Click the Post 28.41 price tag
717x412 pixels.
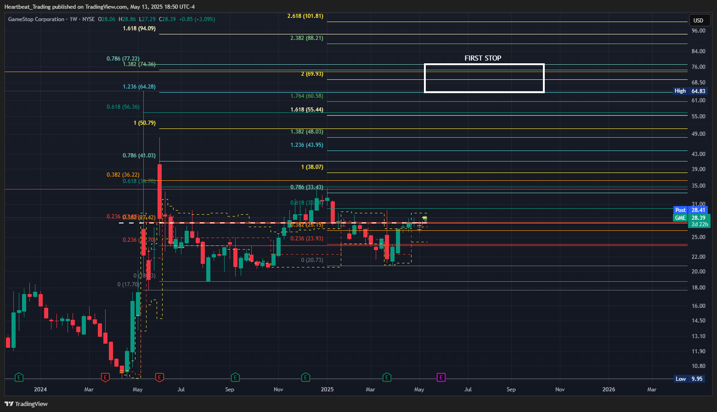[x=690, y=210]
